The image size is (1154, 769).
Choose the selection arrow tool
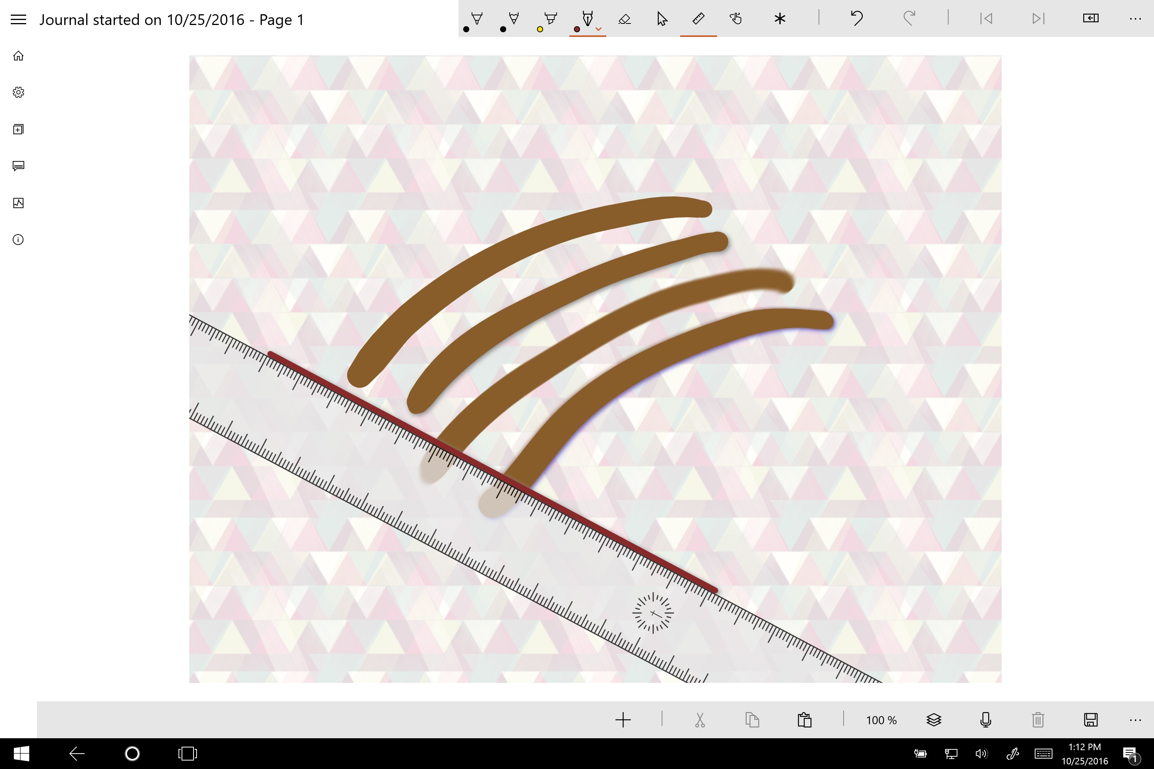point(661,18)
